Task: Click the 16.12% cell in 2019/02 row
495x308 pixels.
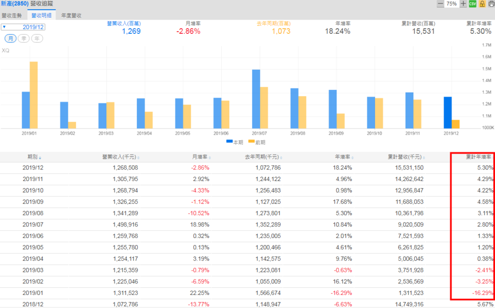Action: [x=343, y=281]
